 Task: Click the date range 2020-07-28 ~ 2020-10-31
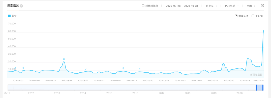182,6
